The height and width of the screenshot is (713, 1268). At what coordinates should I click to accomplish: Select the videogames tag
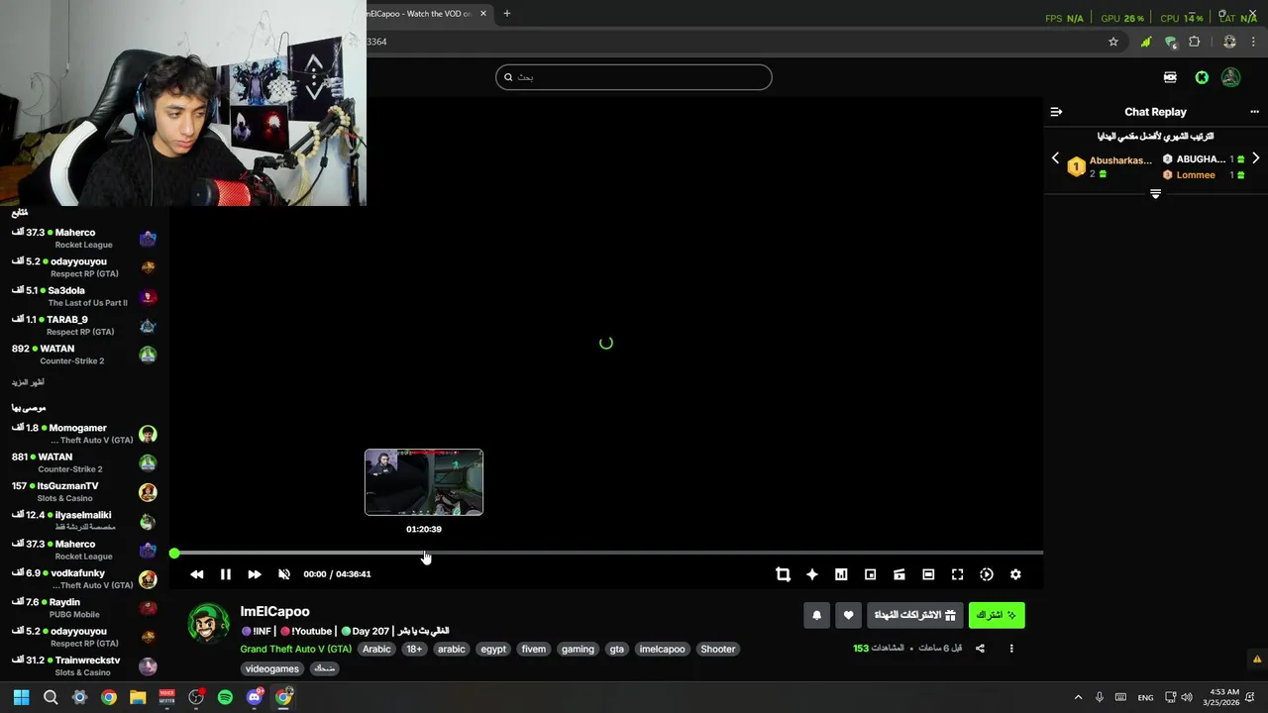[272, 668]
